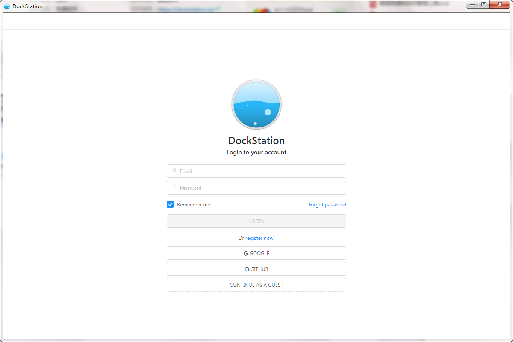Follow the register now! link
Viewport: 513px width, 342px height.
(x=260, y=238)
